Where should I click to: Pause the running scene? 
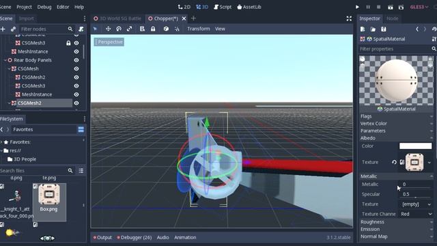[x=368, y=7]
